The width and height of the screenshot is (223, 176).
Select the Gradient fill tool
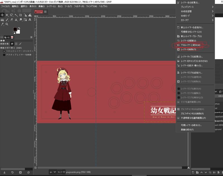click(2, 20)
